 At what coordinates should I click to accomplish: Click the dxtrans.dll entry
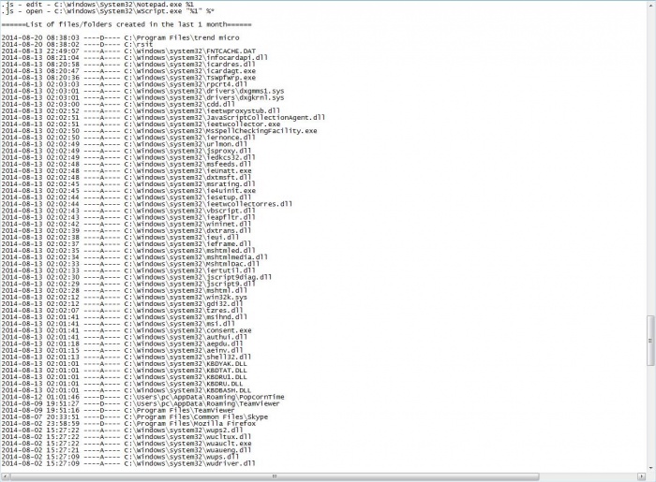127,230
